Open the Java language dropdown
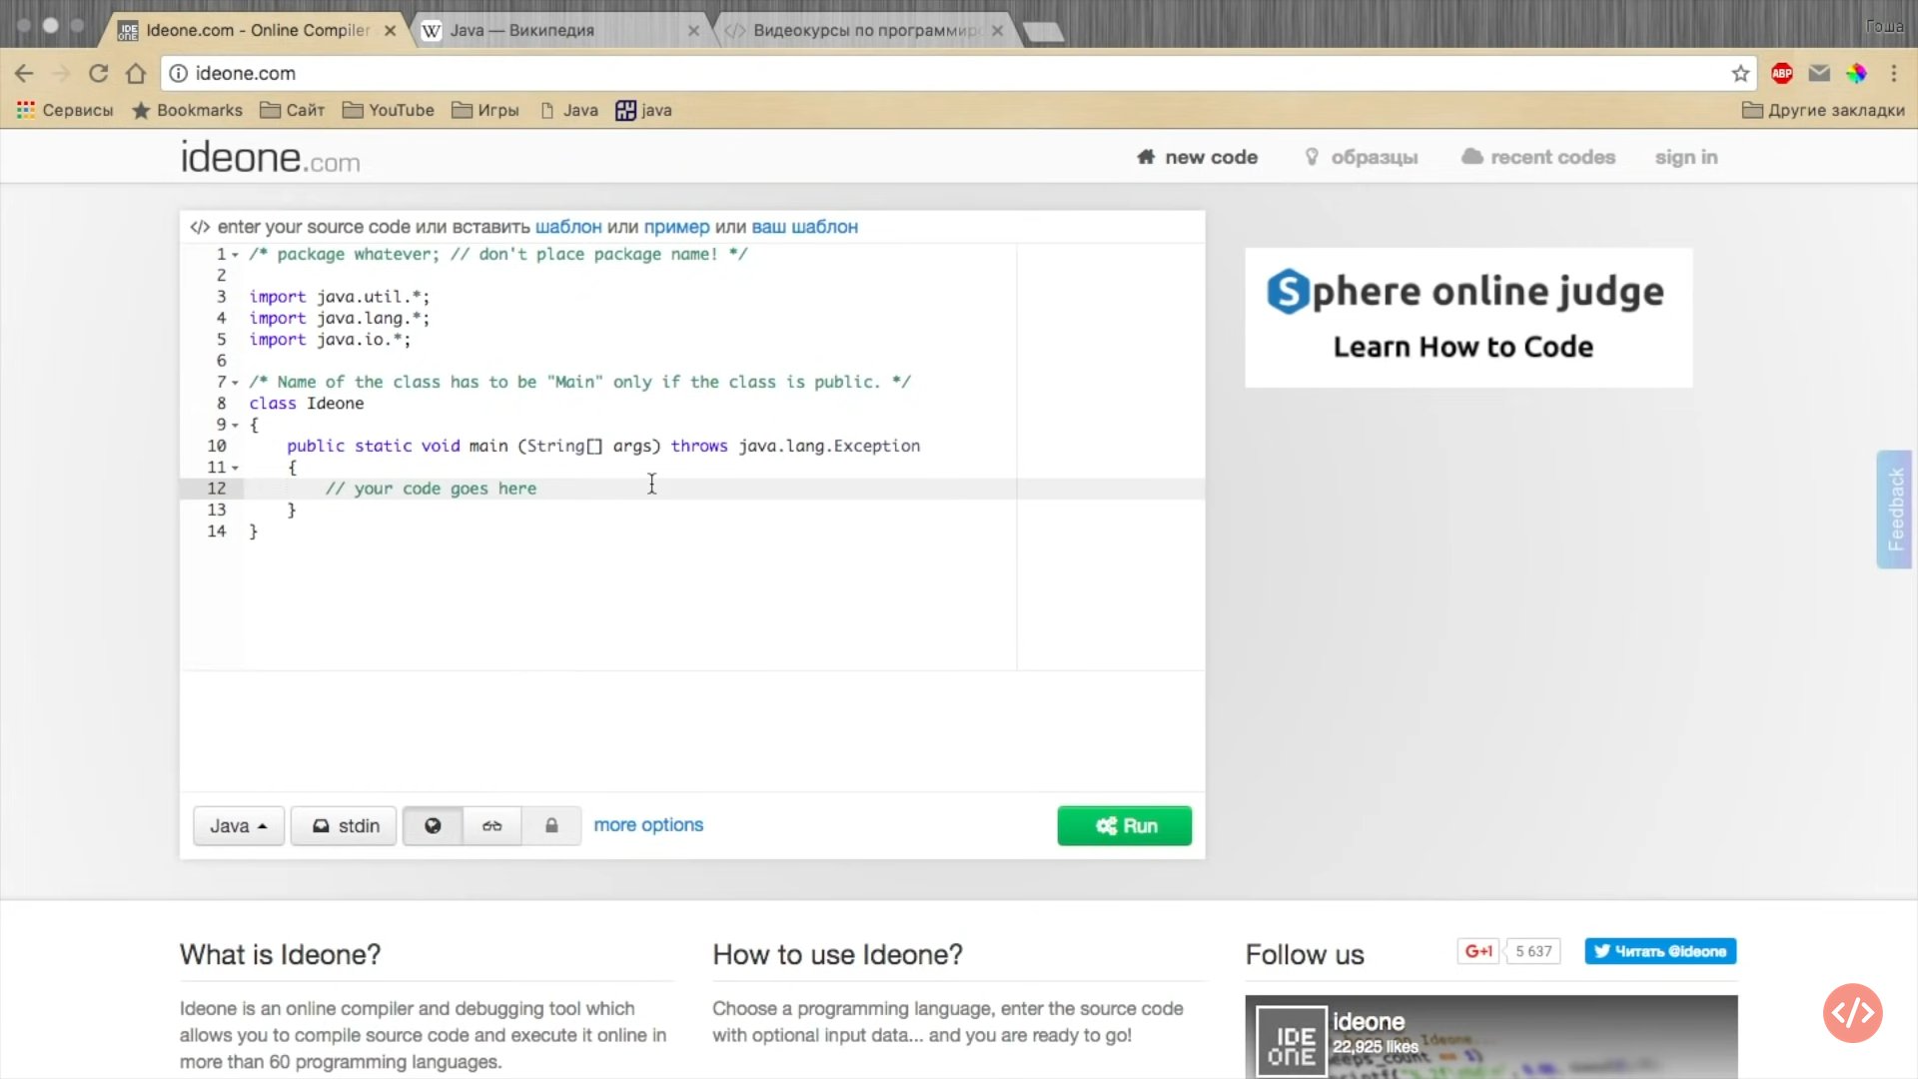1918x1079 pixels. click(238, 826)
